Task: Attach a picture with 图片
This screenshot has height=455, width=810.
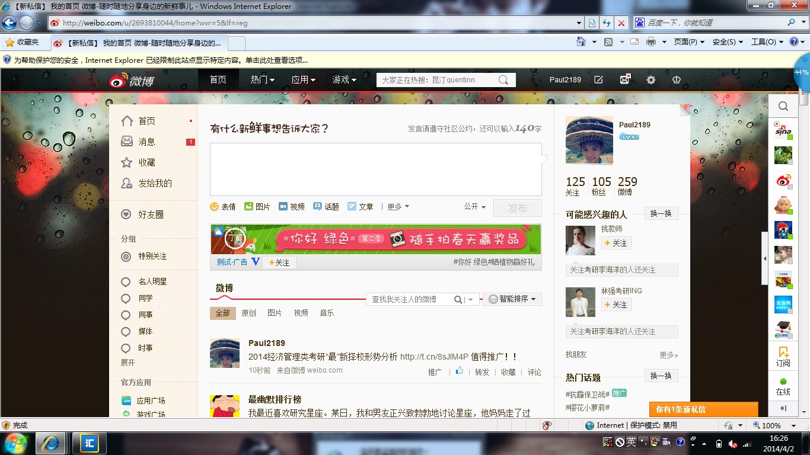Action: (x=257, y=207)
